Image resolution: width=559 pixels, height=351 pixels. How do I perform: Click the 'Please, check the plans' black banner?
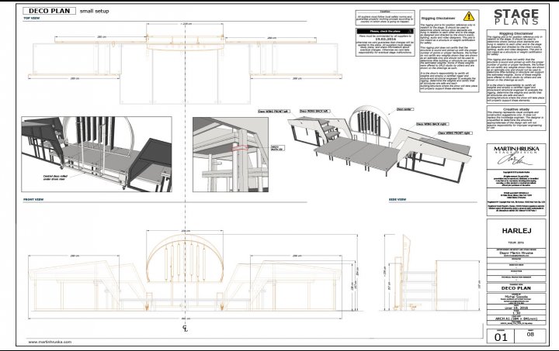point(385,31)
